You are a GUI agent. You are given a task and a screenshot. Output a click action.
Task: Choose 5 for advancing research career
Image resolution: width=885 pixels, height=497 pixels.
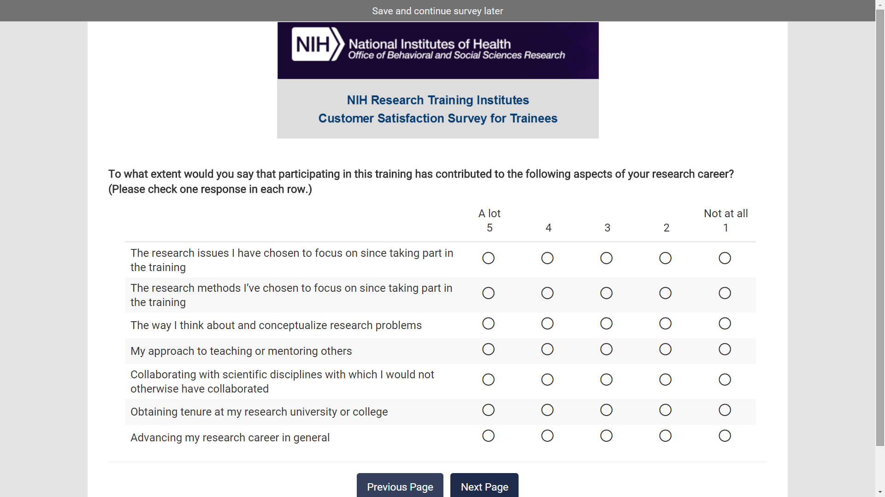488,436
